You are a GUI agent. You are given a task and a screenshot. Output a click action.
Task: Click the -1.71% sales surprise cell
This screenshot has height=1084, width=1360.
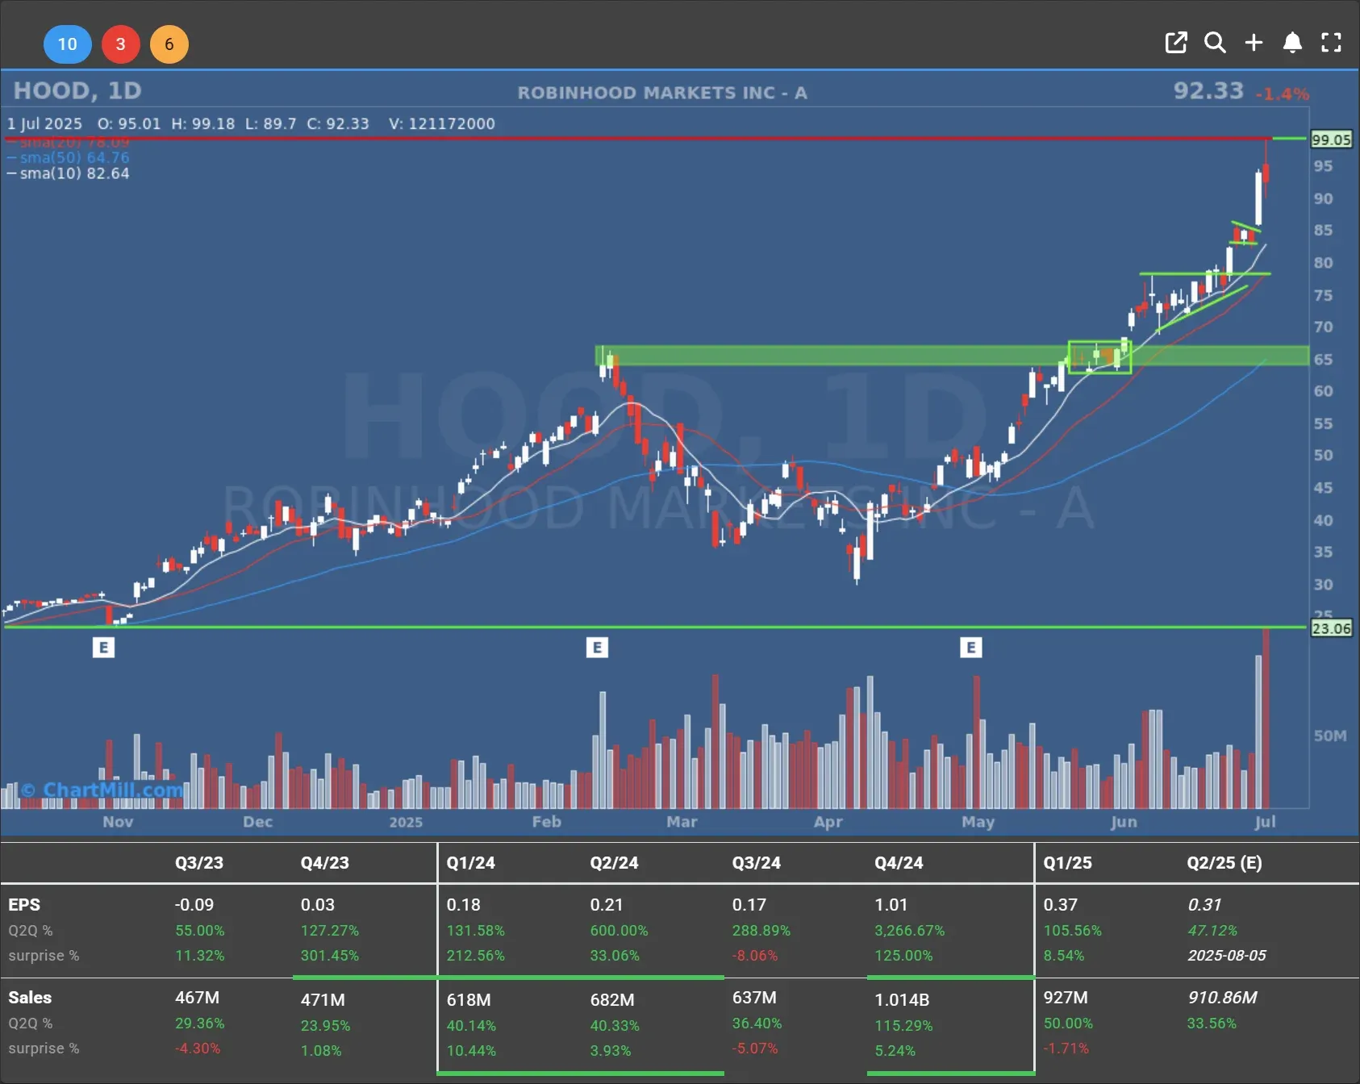tap(1066, 1048)
